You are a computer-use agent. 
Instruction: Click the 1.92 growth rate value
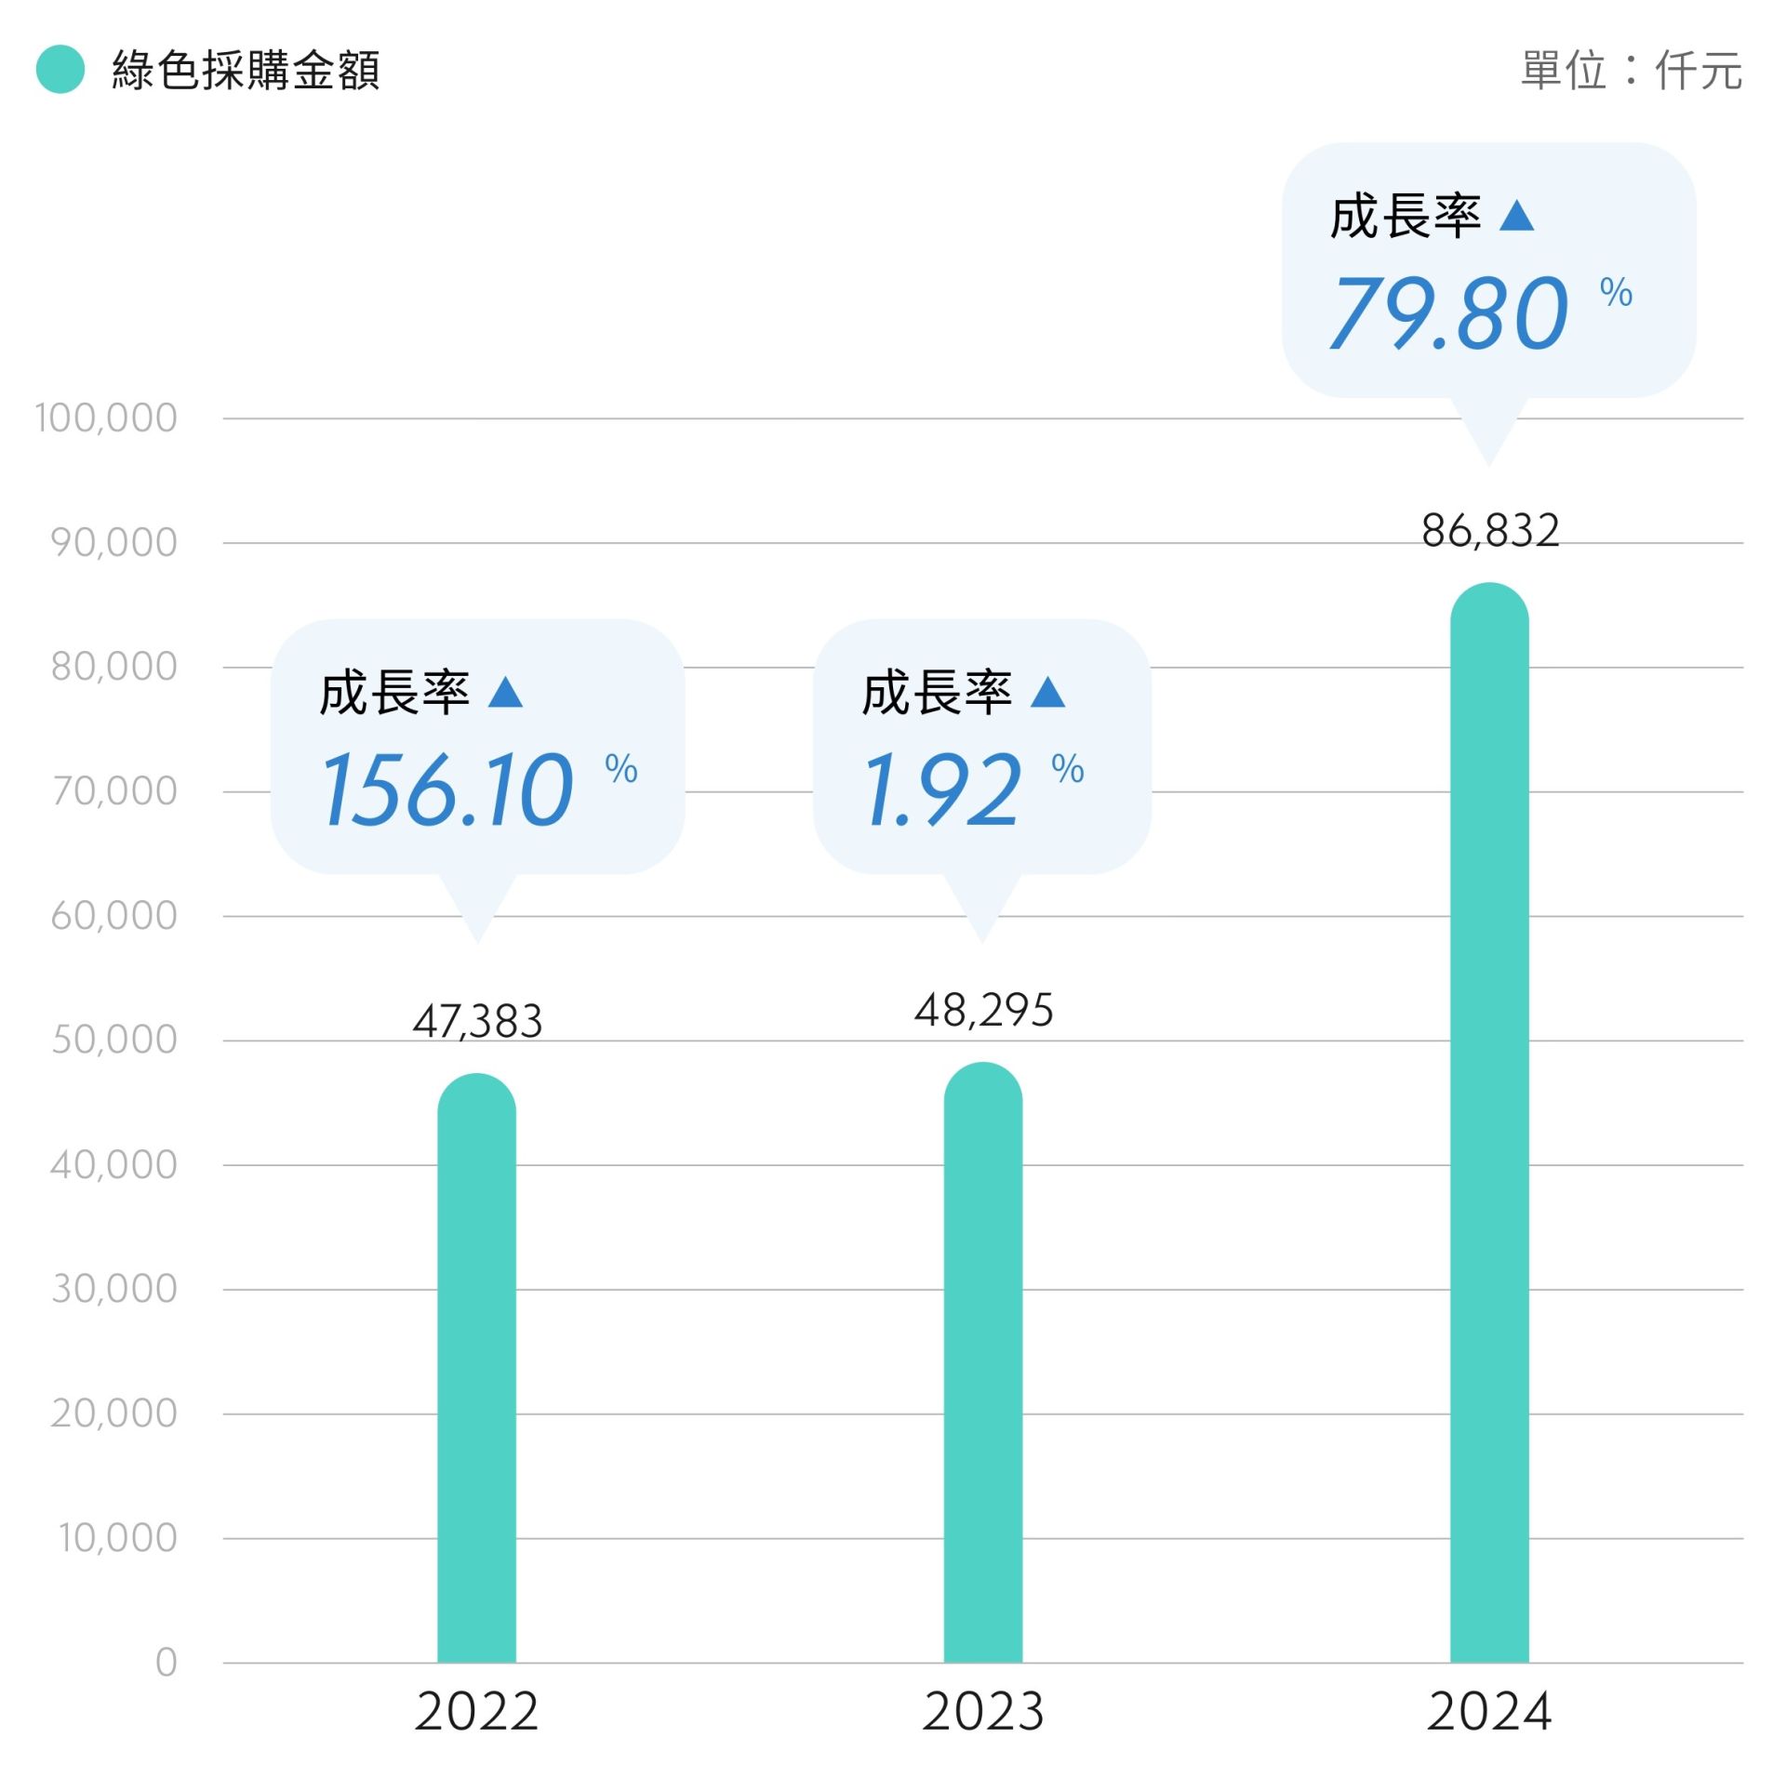click(x=942, y=790)
